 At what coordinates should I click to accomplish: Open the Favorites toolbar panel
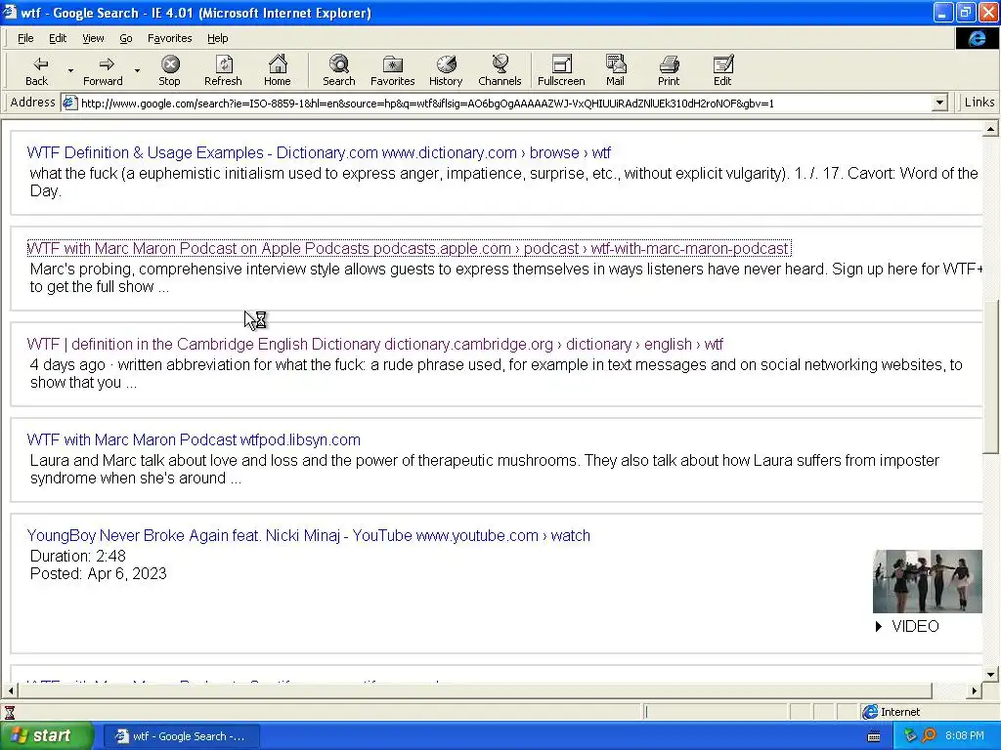click(393, 70)
